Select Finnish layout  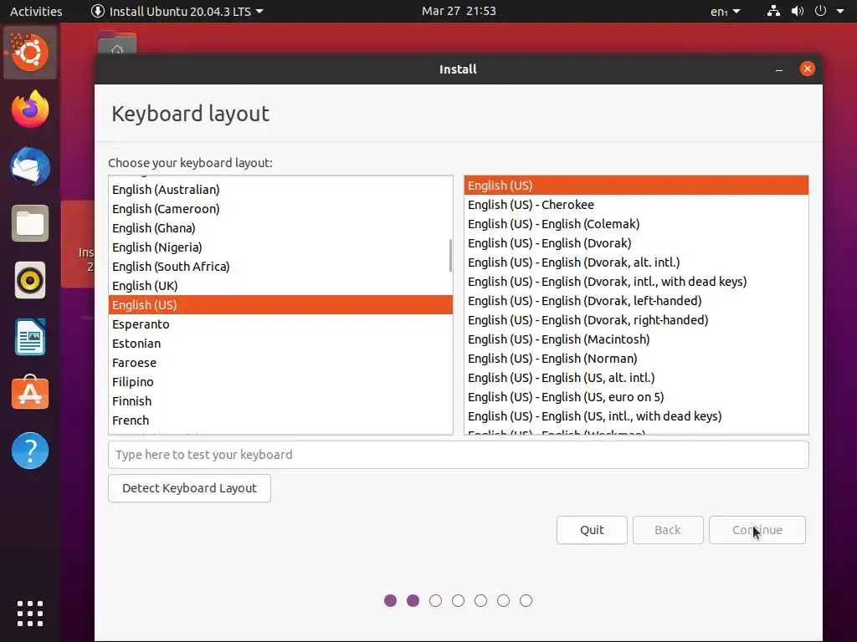[280, 400]
